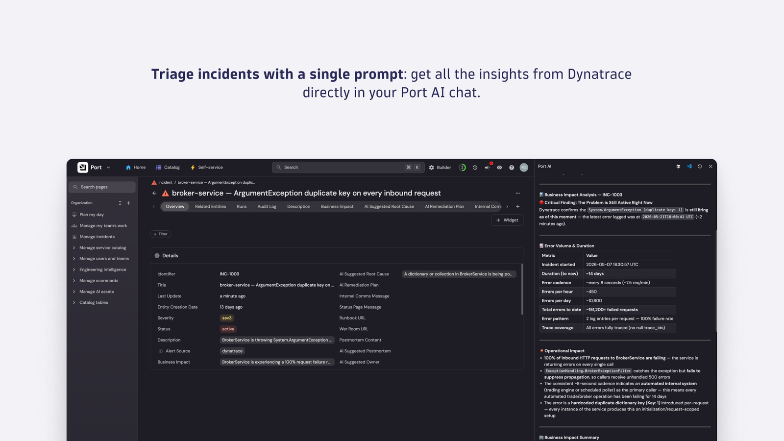Open the Port organization dropdown chevron

[108, 168]
